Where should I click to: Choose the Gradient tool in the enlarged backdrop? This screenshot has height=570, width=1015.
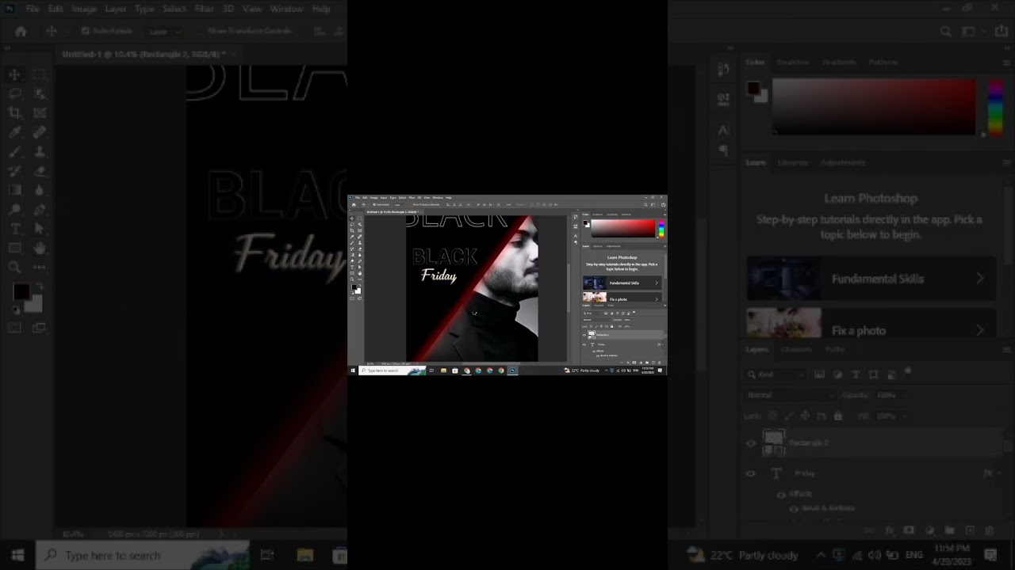(x=15, y=191)
